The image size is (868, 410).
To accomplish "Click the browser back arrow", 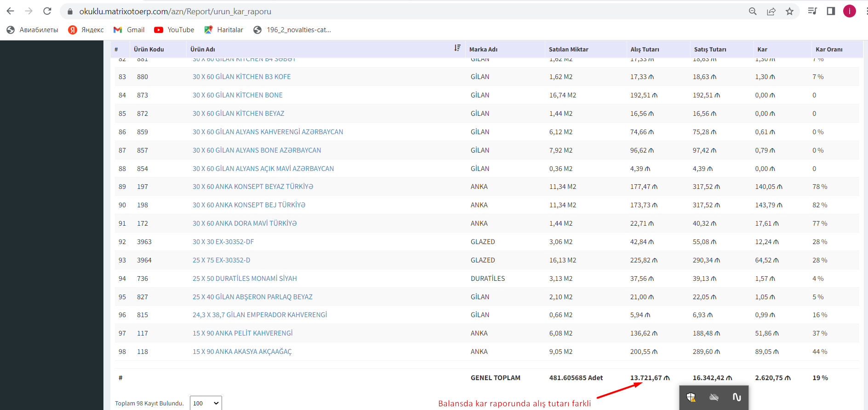I will click(x=10, y=11).
